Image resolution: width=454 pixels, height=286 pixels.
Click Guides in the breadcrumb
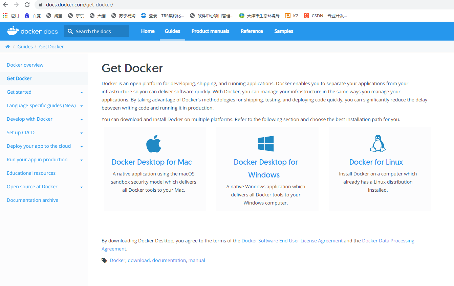click(x=25, y=47)
